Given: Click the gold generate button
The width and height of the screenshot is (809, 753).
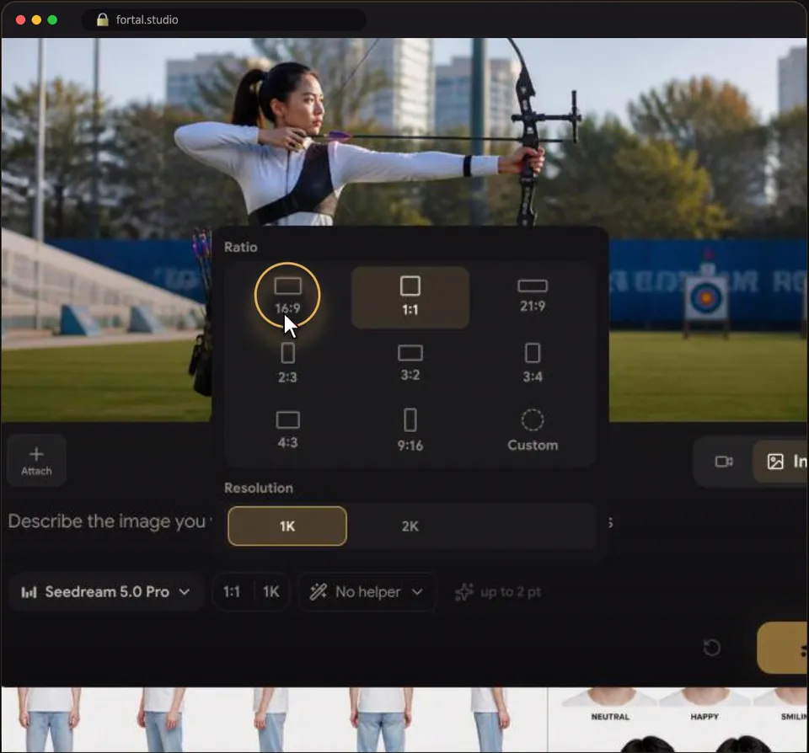Looking at the screenshot, I should [x=783, y=648].
